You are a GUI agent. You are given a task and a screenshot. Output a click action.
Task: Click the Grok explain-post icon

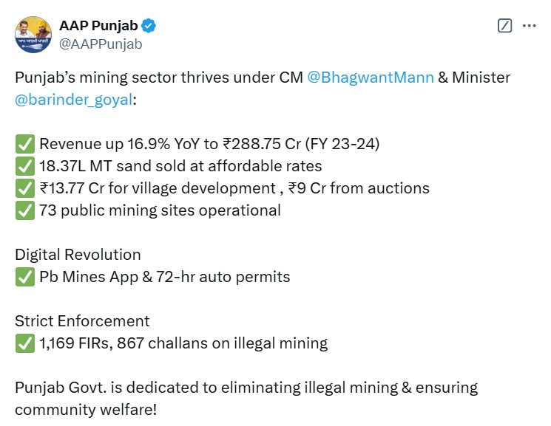504,26
